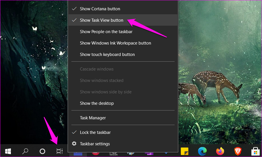Open Task Manager from the context menu
The width and height of the screenshot is (262, 157).
tap(93, 118)
